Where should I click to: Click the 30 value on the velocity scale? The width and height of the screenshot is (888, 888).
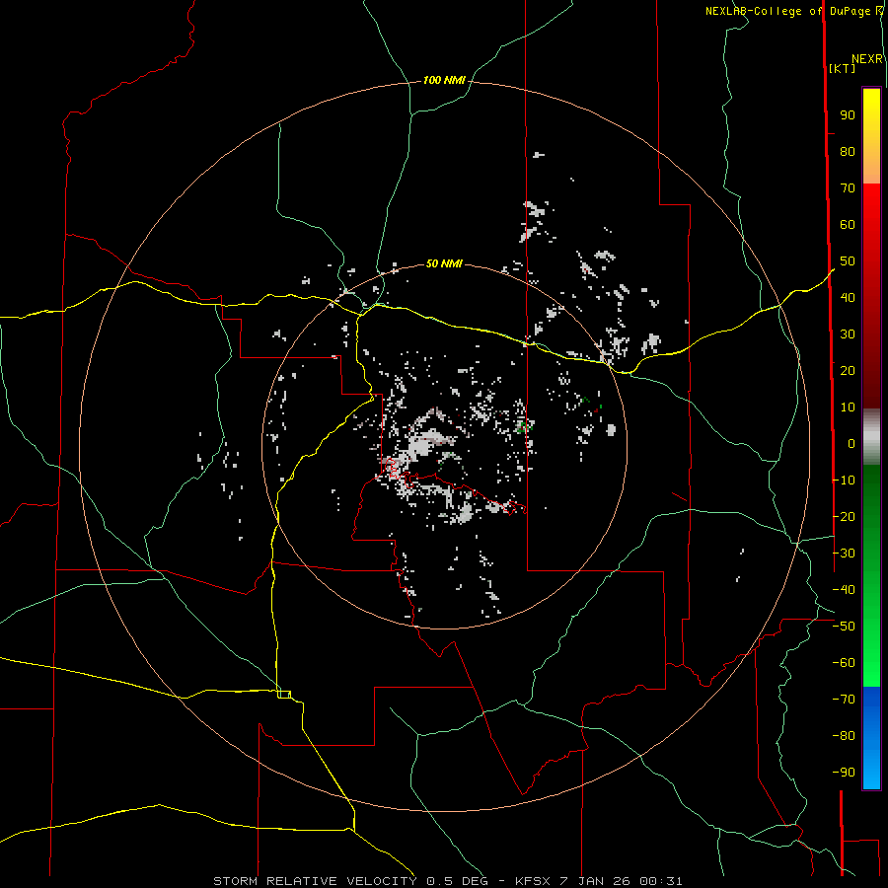pyautogui.click(x=848, y=334)
